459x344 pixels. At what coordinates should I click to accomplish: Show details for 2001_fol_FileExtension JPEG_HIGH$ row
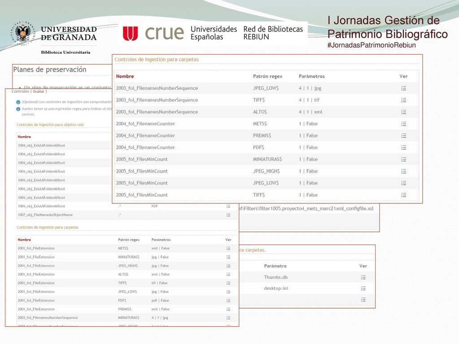tap(228, 266)
